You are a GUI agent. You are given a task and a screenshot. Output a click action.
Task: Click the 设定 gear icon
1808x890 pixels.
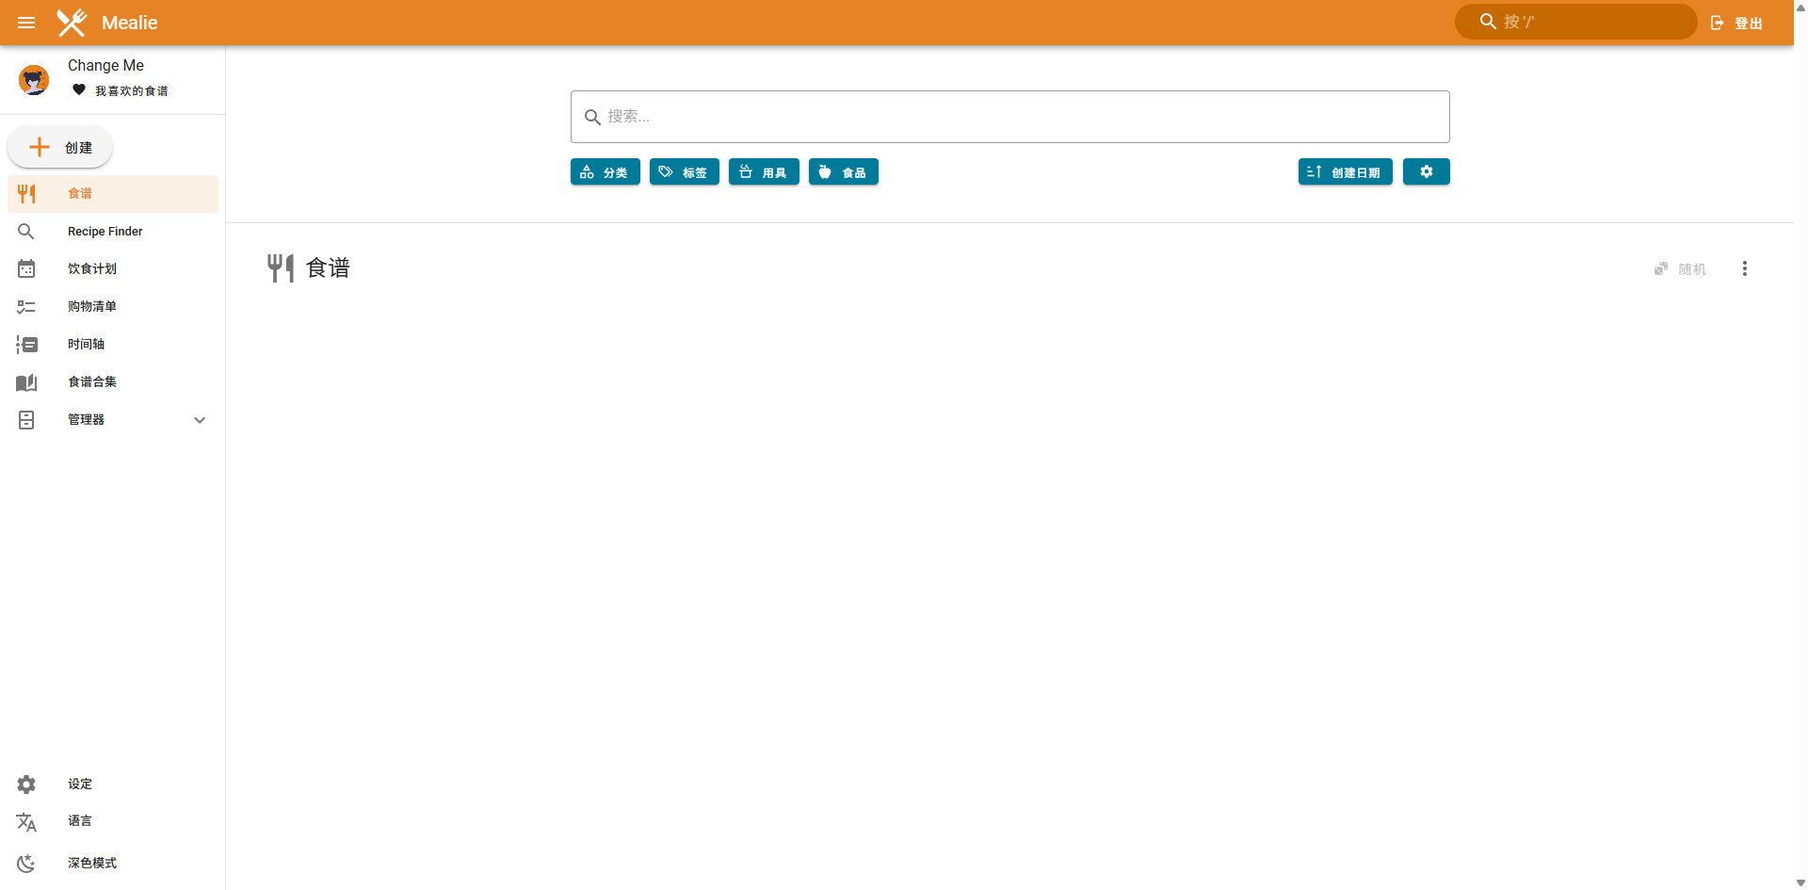click(x=26, y=785)
